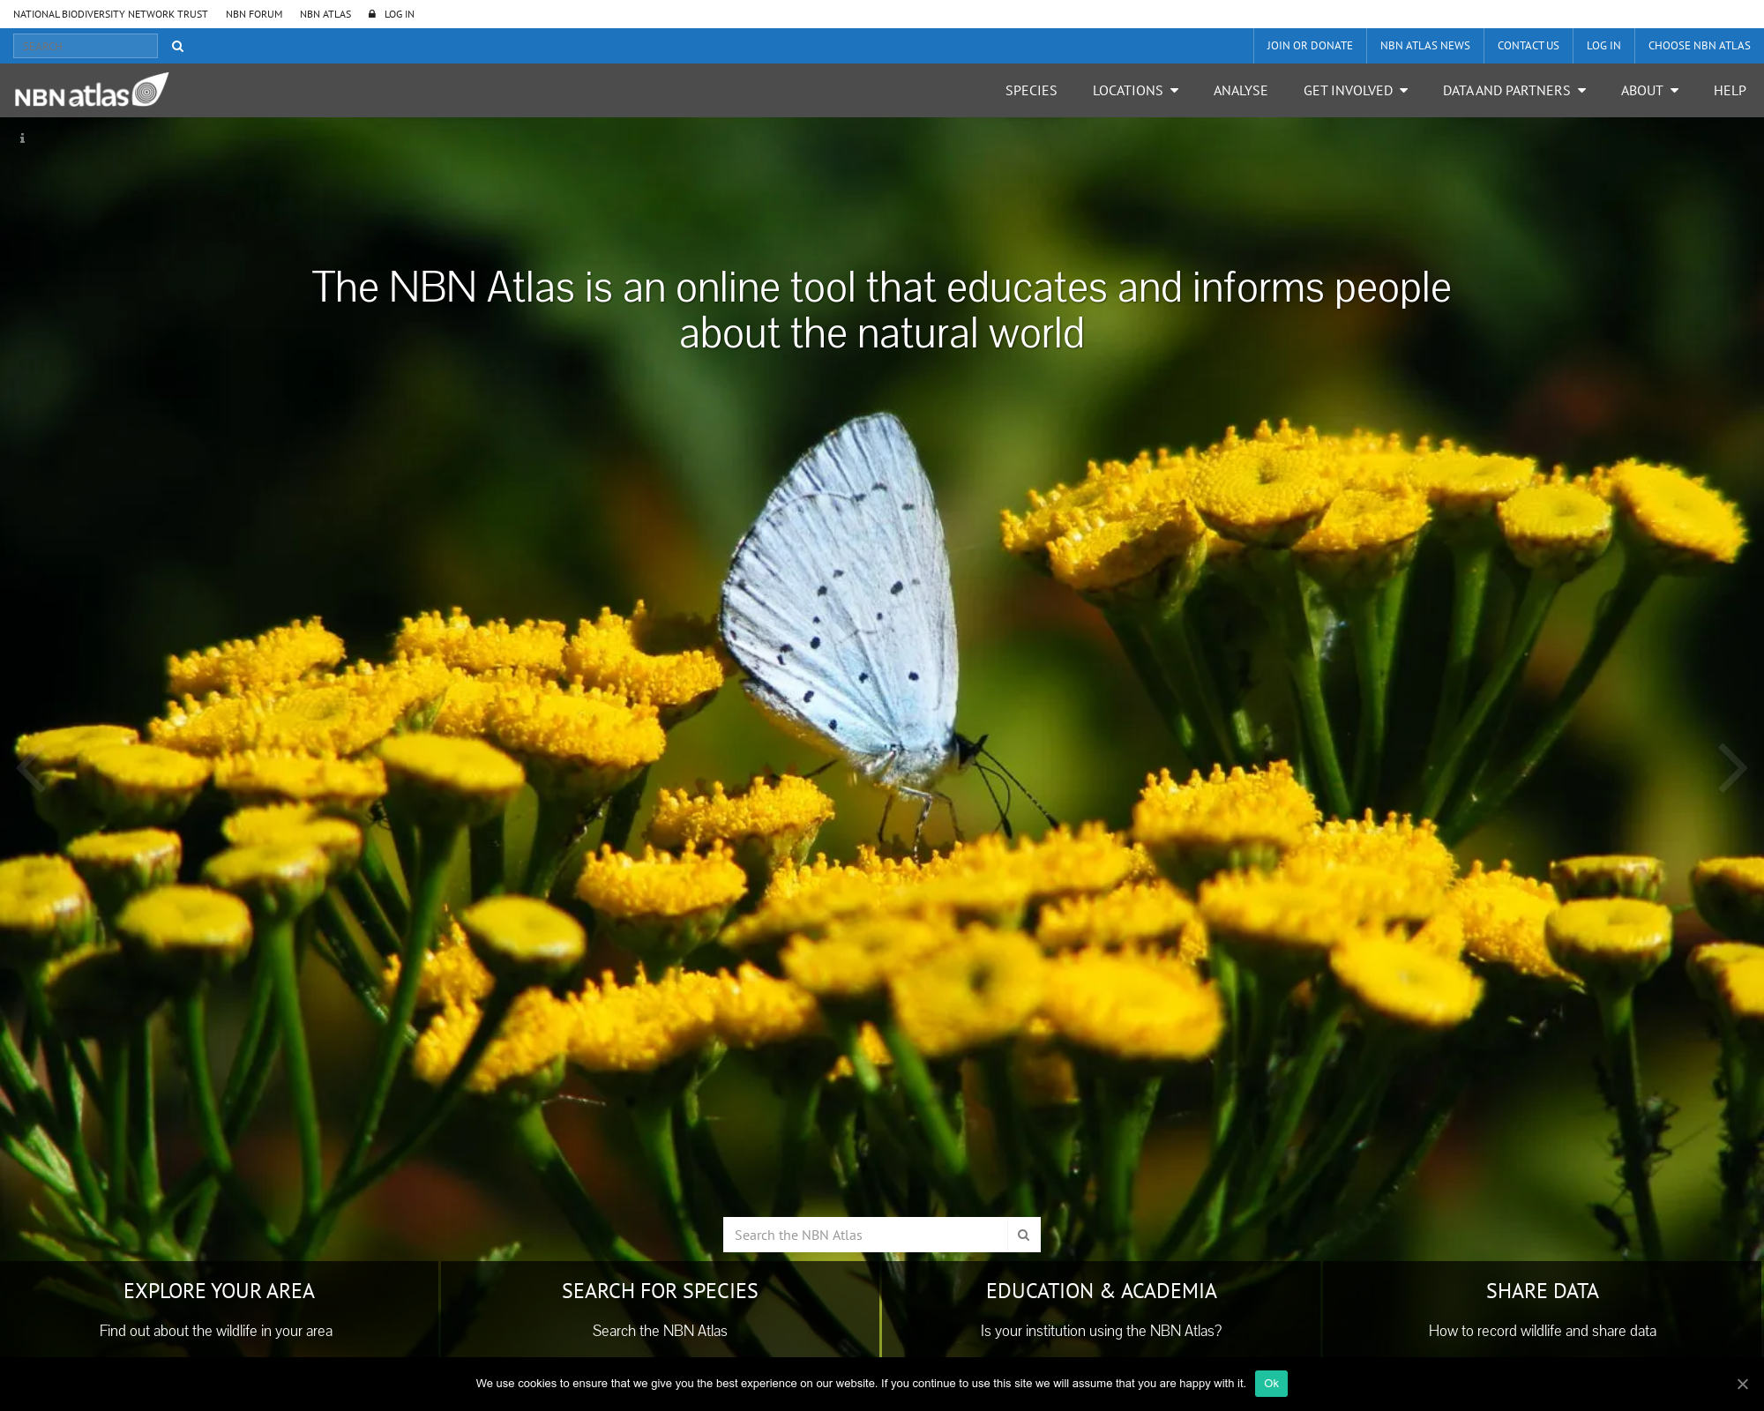This screenshot has height=1411, width=1764.
Task: Click the lock icon Log In link
Action: pyautogui.click(x=392, y=14)
